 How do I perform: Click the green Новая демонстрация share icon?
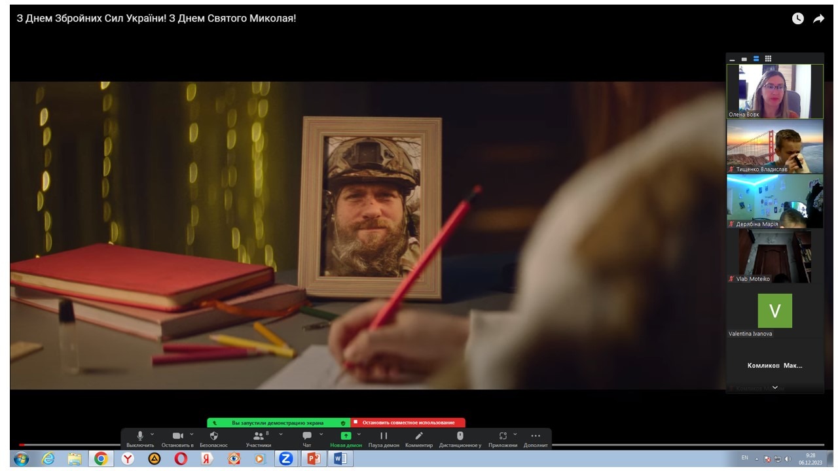click(x=346, y=436)
